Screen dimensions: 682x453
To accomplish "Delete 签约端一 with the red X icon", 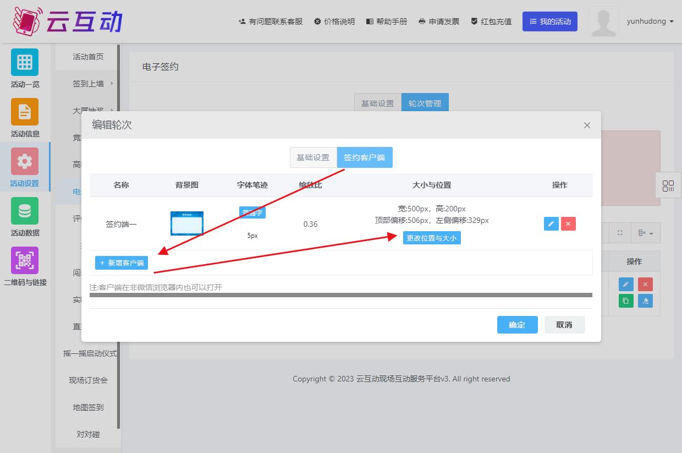I will coord(568,223).
